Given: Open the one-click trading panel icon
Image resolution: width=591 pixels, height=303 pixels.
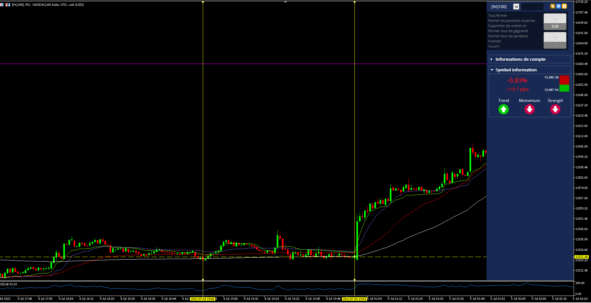Looking at the screenshot, I should (x=8, y=4).
